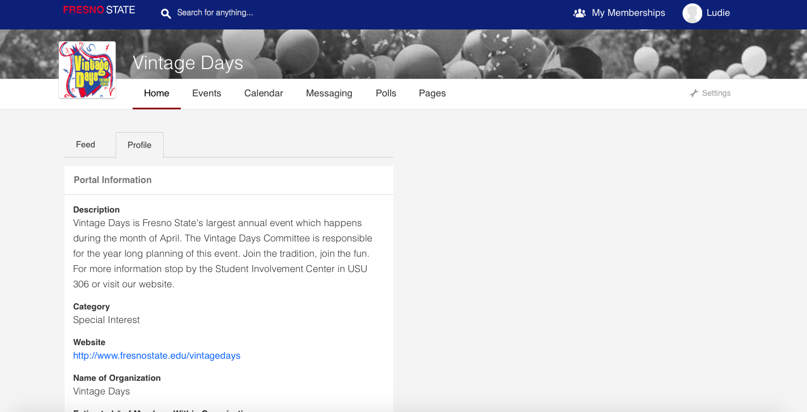Select the Home navigation tab

pyautogui.click(x=156, y=94)
